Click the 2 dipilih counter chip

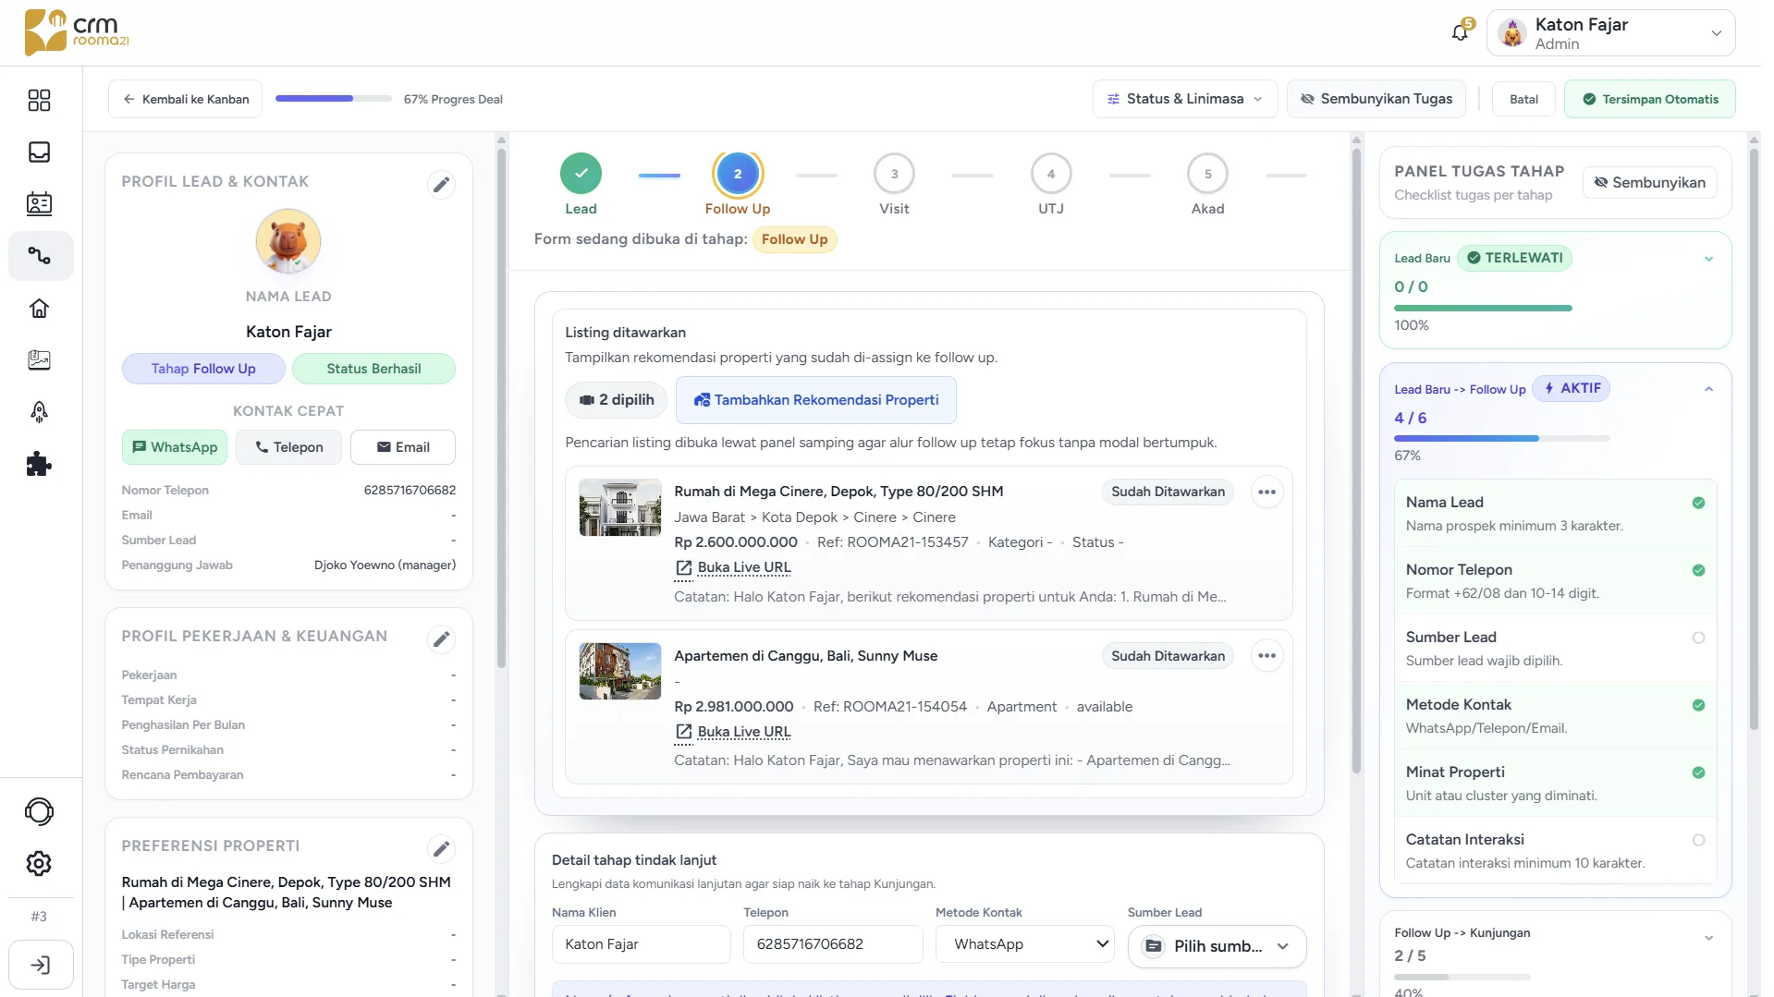click(616, 400)
